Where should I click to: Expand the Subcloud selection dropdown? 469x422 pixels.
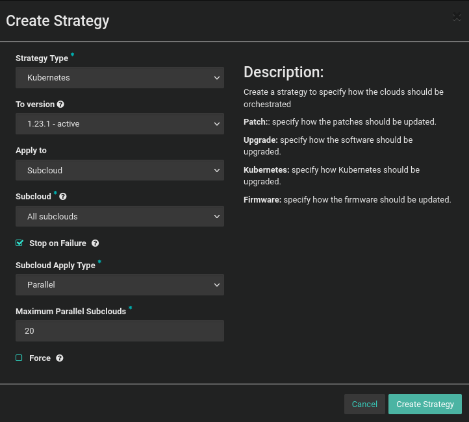tap(120, 216)
